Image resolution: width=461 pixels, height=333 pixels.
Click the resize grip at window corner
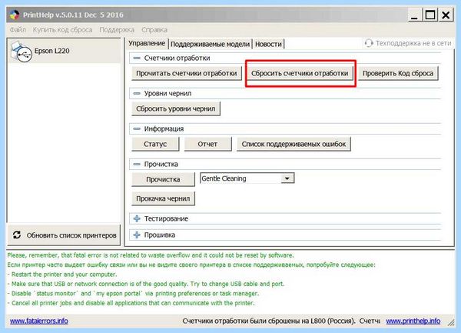451,322
